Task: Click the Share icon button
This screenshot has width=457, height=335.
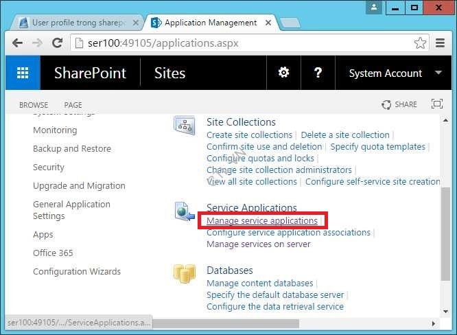Action: [399, 104]
